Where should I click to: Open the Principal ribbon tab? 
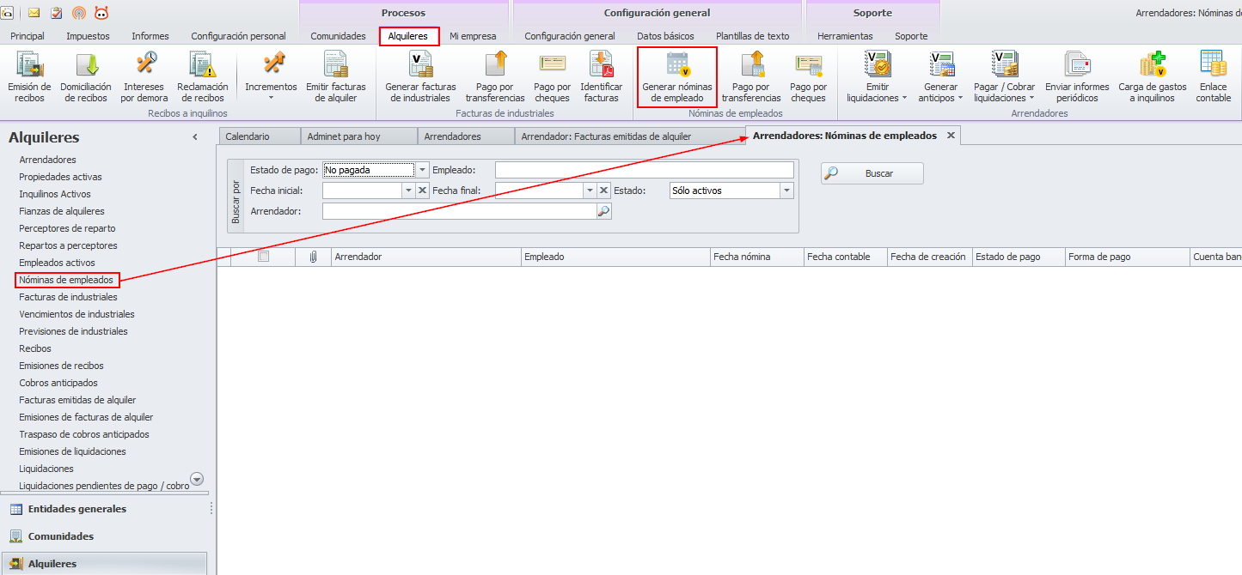28,36
